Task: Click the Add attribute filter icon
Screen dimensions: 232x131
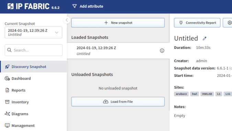Action: [x=75, y=6]
